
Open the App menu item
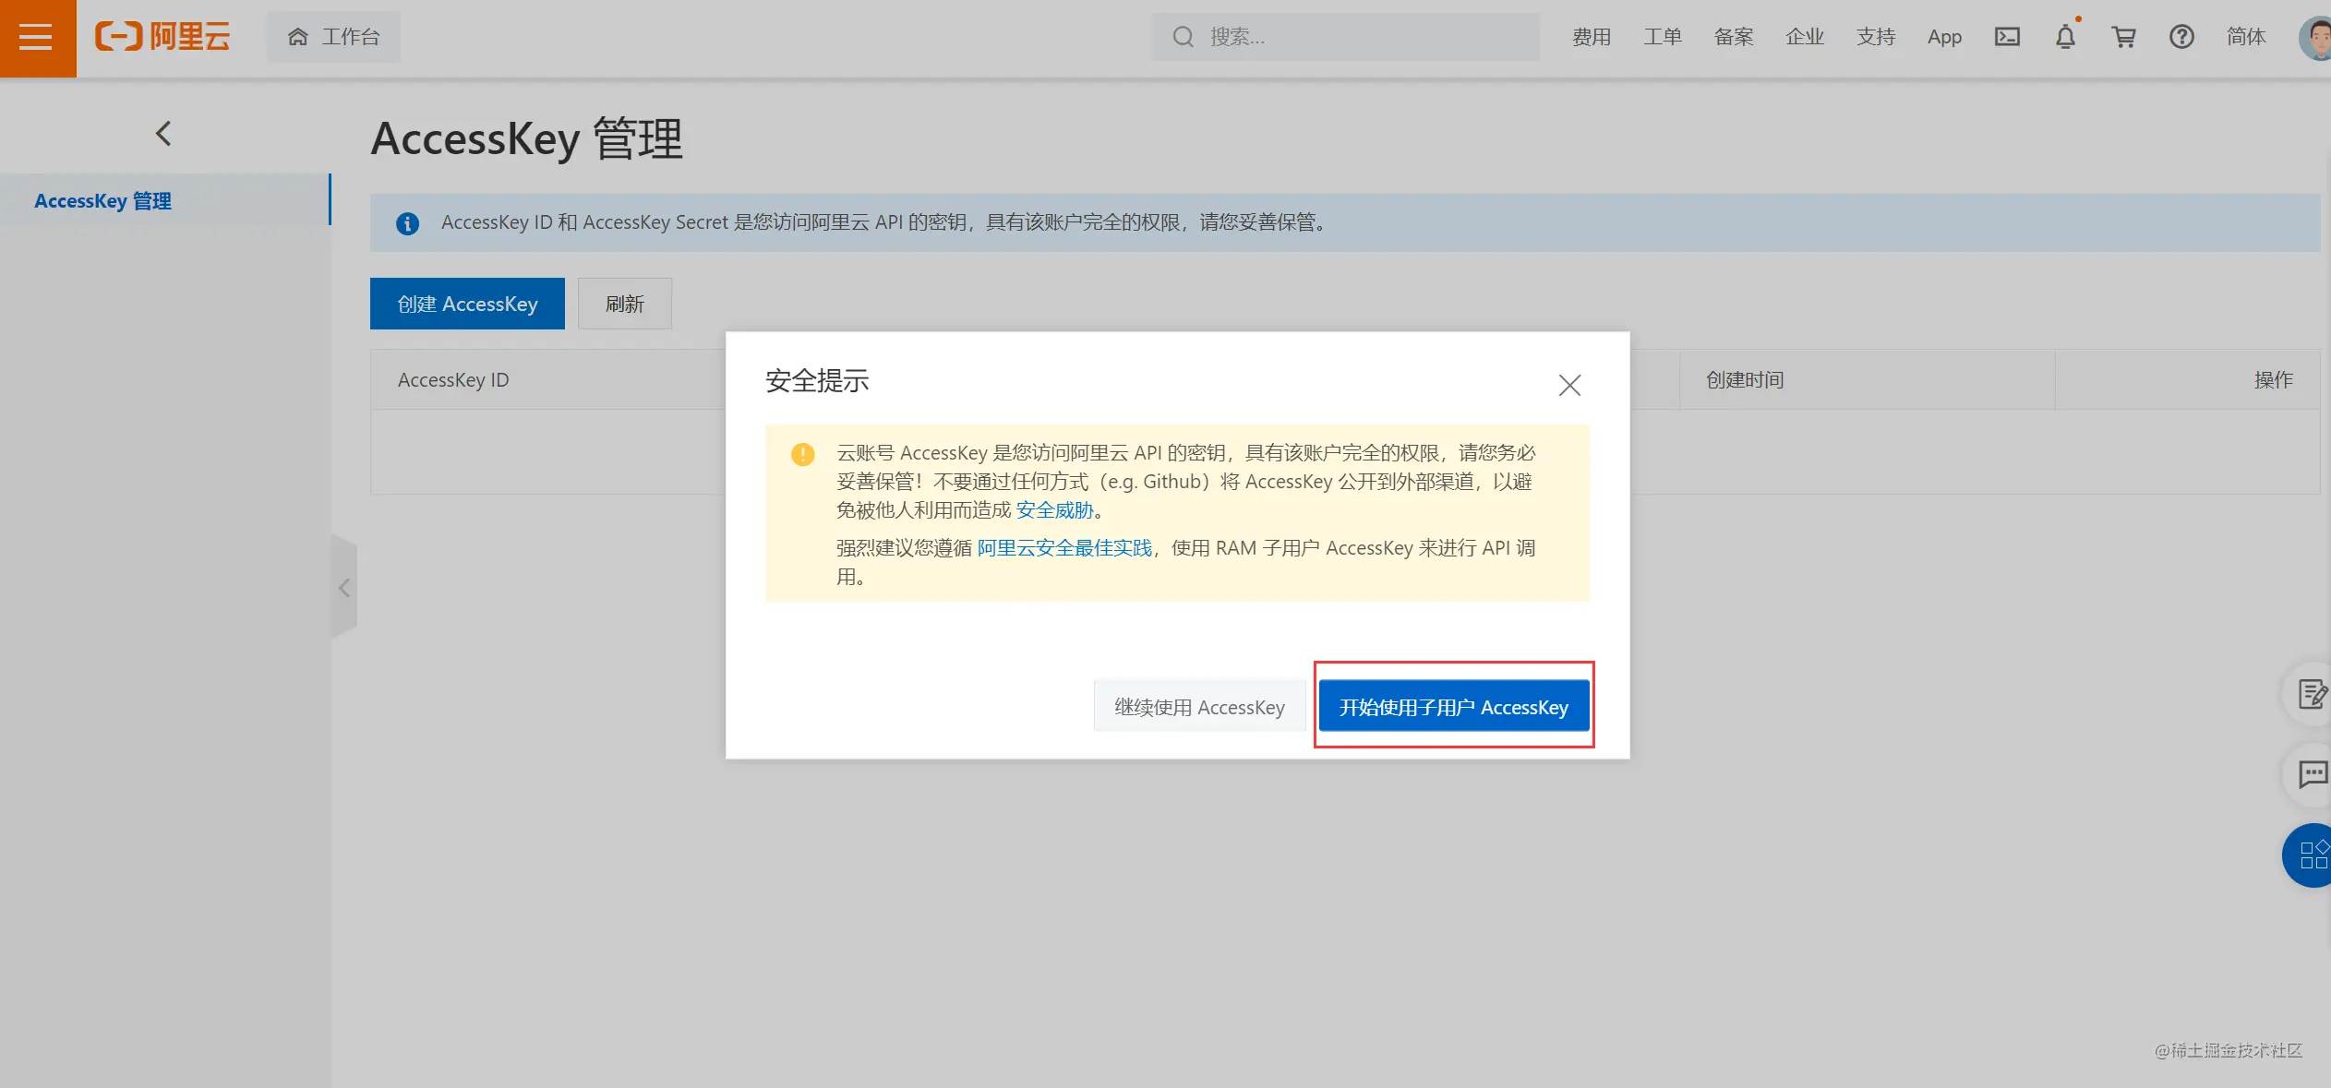click(1944, 37)
